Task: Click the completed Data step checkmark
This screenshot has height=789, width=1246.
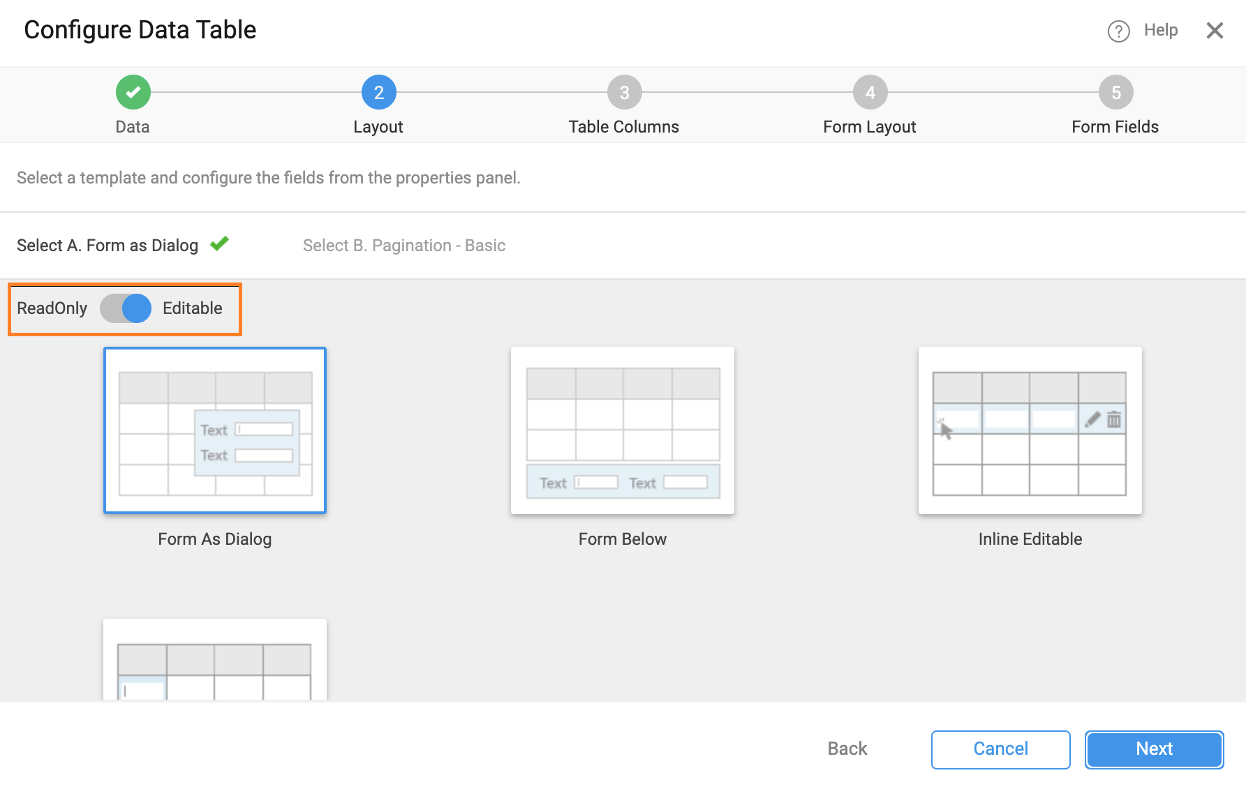Action: point(132,91)
